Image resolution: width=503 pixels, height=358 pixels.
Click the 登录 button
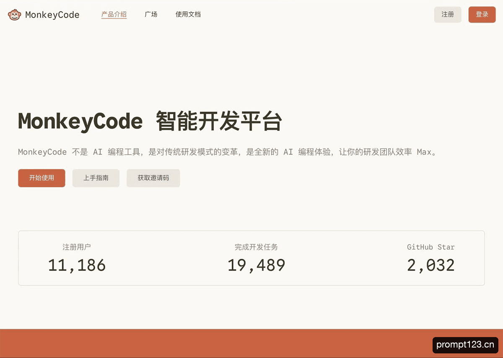click(482, 15)
